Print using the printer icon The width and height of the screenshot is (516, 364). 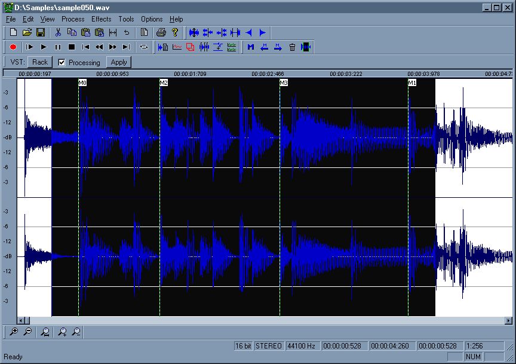[161, 32]
